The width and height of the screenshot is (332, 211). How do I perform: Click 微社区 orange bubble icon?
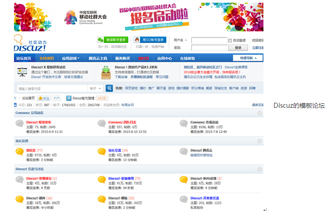click(x=20, y=151)
